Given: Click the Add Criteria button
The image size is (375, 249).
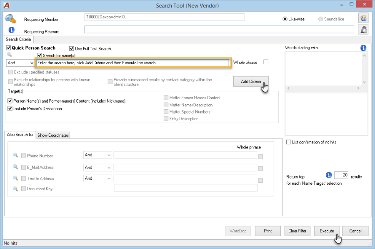Looking at the screenshot, I should (x=251, y=81).
